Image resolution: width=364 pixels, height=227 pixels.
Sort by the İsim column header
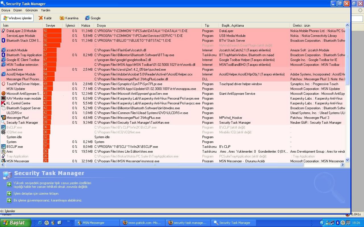[22, 26]
